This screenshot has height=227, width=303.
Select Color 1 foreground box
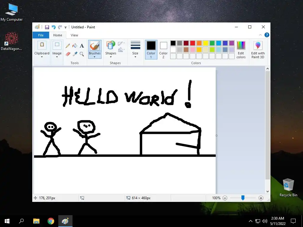click(151, 50)
